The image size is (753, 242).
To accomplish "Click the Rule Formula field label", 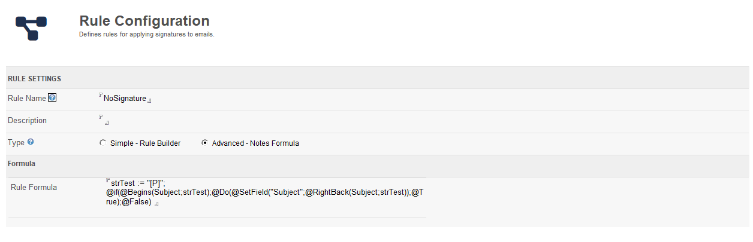I will click(34, 188).
